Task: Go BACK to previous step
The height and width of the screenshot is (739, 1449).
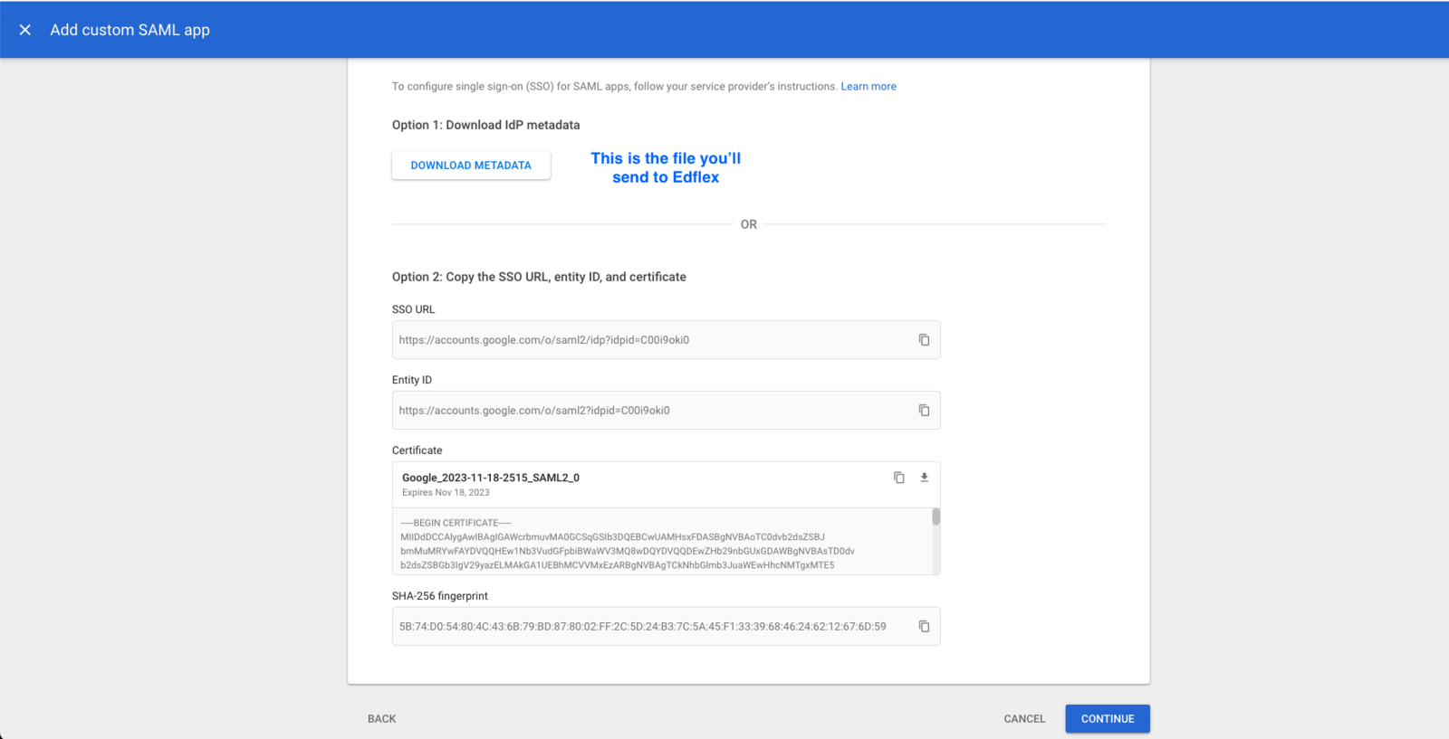Action: 382,719
